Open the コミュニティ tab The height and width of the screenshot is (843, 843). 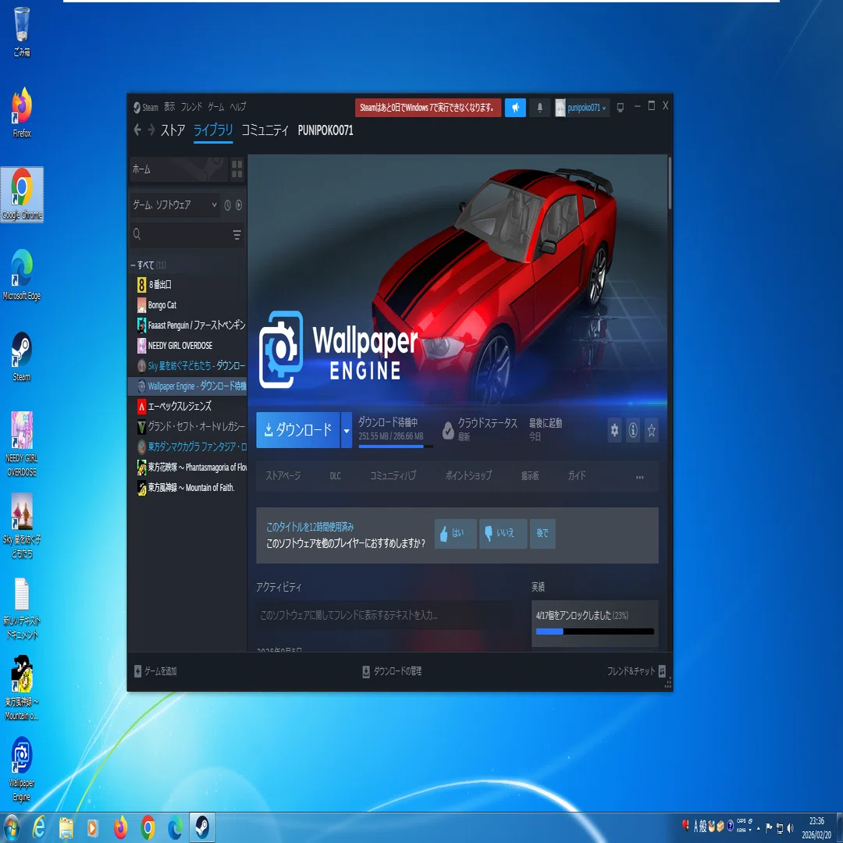265,130
